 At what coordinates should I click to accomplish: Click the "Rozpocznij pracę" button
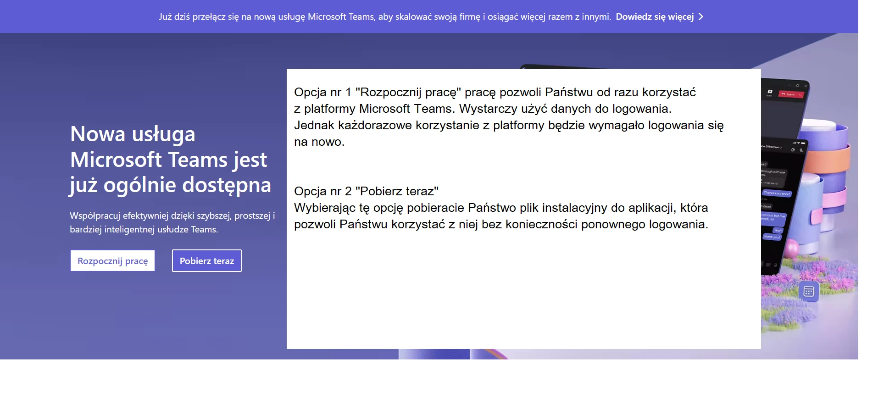tap(112, 261)
